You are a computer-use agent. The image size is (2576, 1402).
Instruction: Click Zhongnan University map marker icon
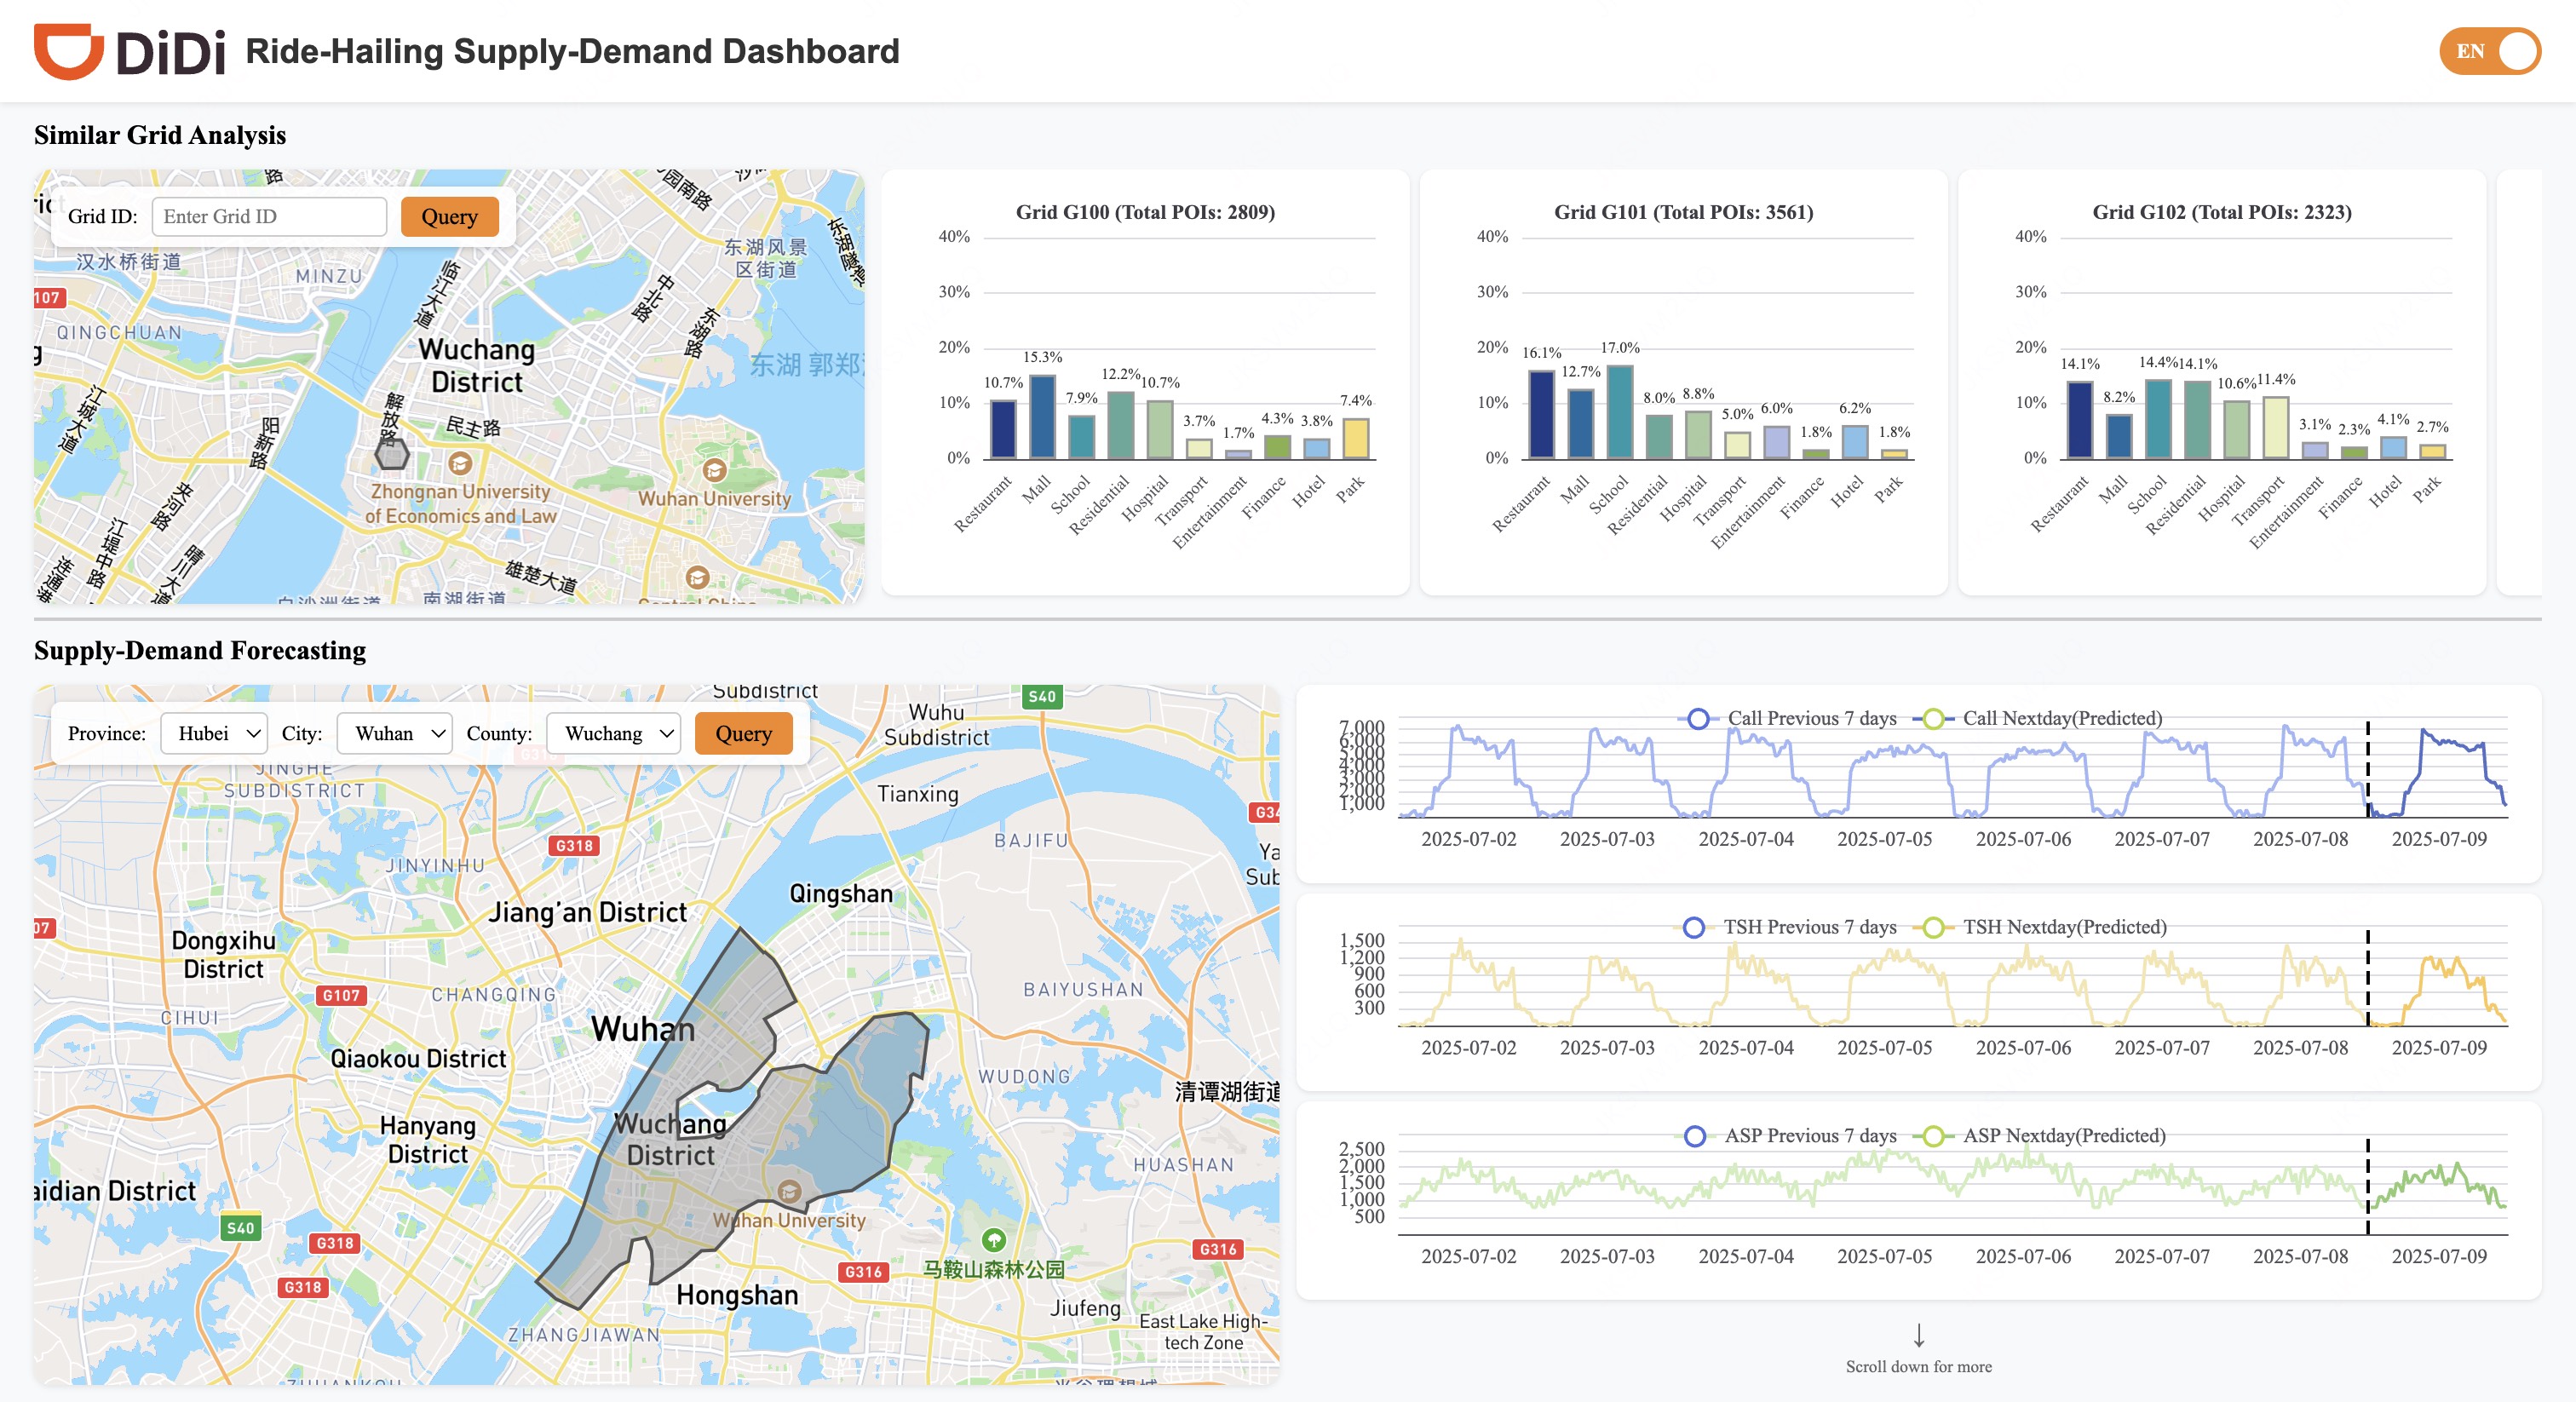click(460, 464)
